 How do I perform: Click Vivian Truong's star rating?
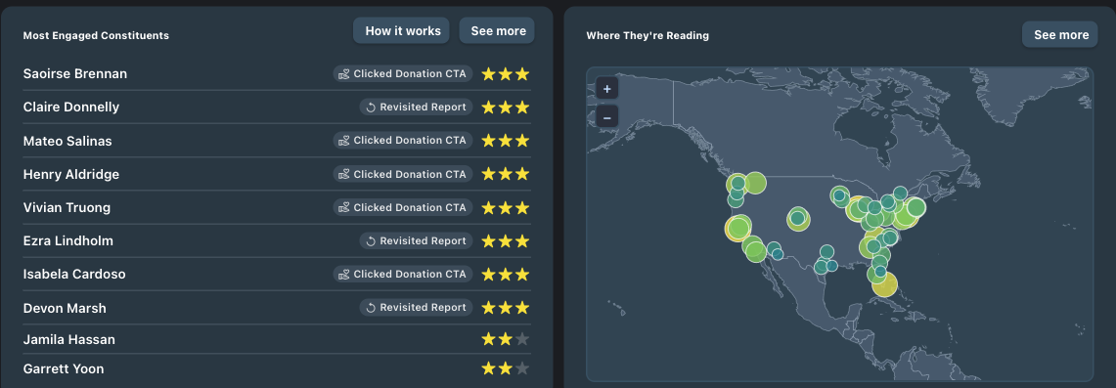point(506,207)
